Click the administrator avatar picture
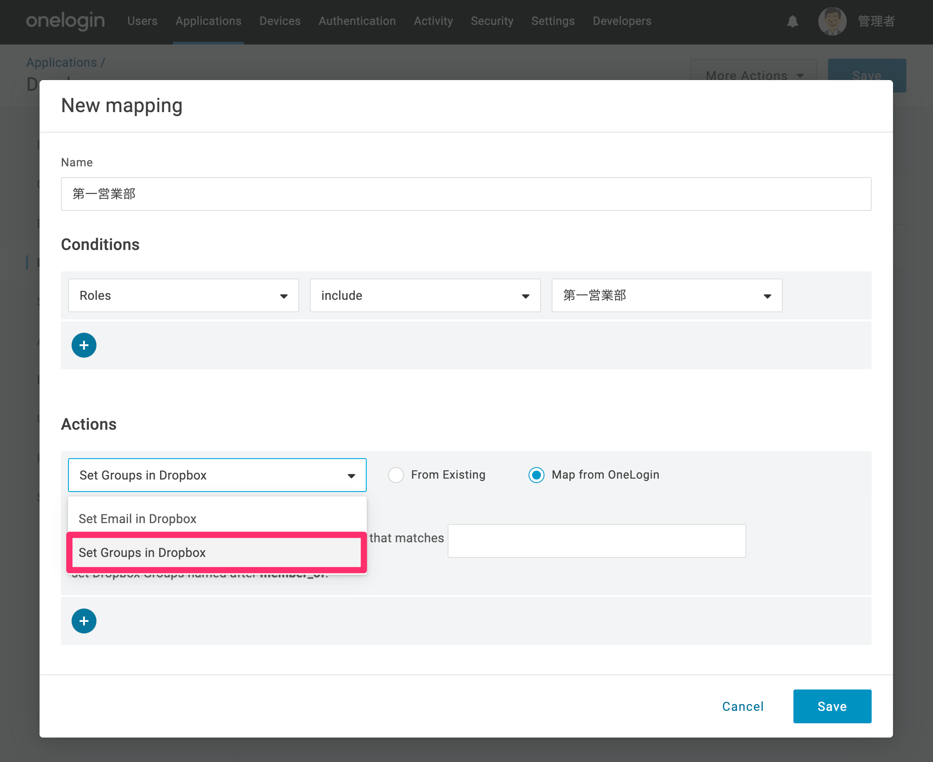Screen dimensions: 933x762 [x=832, y=21]
